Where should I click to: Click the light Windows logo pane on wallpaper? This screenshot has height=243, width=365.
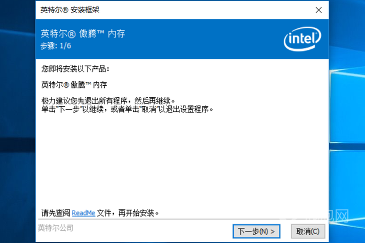point(347,107)
